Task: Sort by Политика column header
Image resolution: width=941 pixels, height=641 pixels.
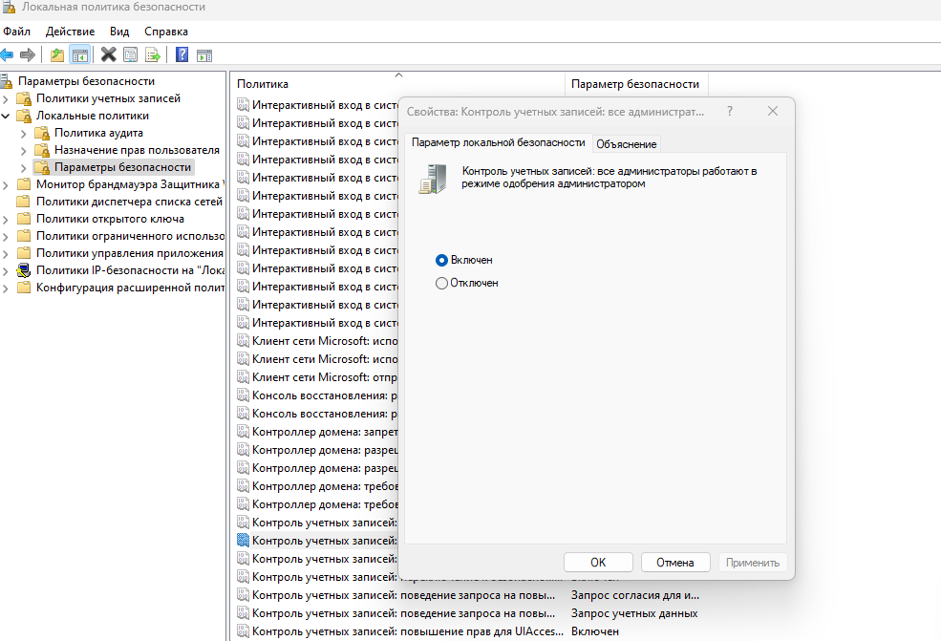Action: pyautogui.click(x=397, y=84)
